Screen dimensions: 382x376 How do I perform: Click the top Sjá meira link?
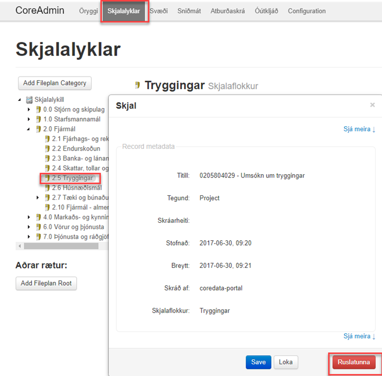tap(359, 129)
